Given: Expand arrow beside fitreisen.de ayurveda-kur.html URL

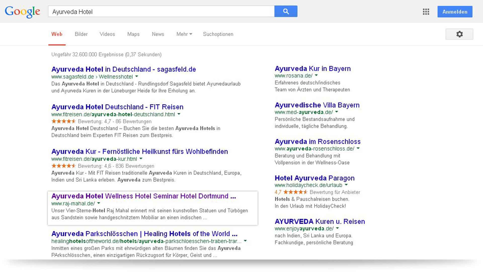Looking at the screenshot, I should tap(141, 159).
